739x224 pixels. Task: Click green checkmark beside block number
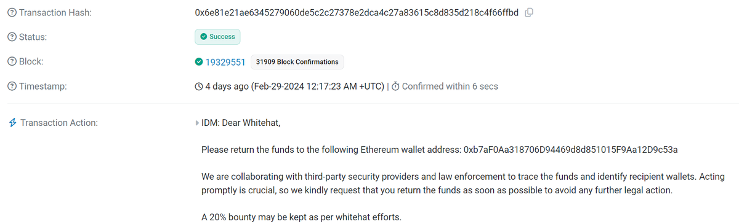(199, 62)
